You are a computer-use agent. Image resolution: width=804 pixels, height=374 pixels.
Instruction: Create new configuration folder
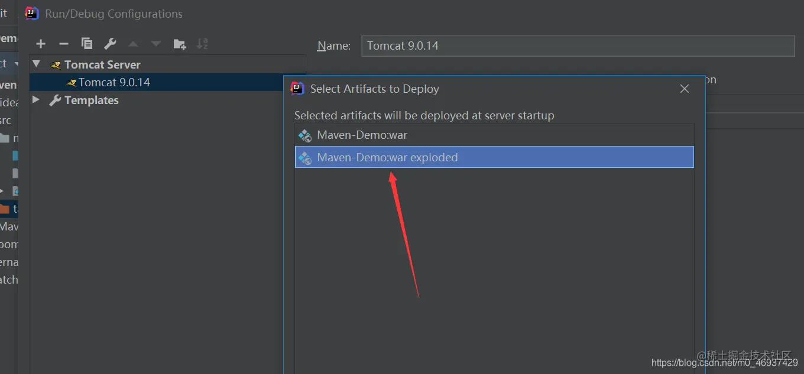(180, 44)
